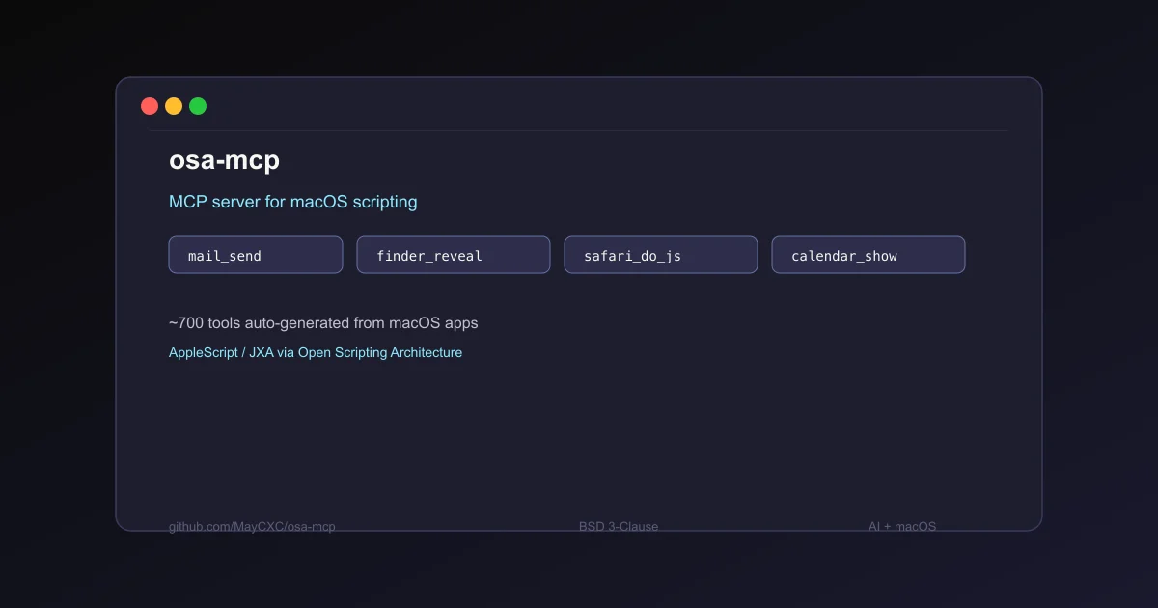
Task: Click the BSD 3-Clause license text
Action: [619, 526]
